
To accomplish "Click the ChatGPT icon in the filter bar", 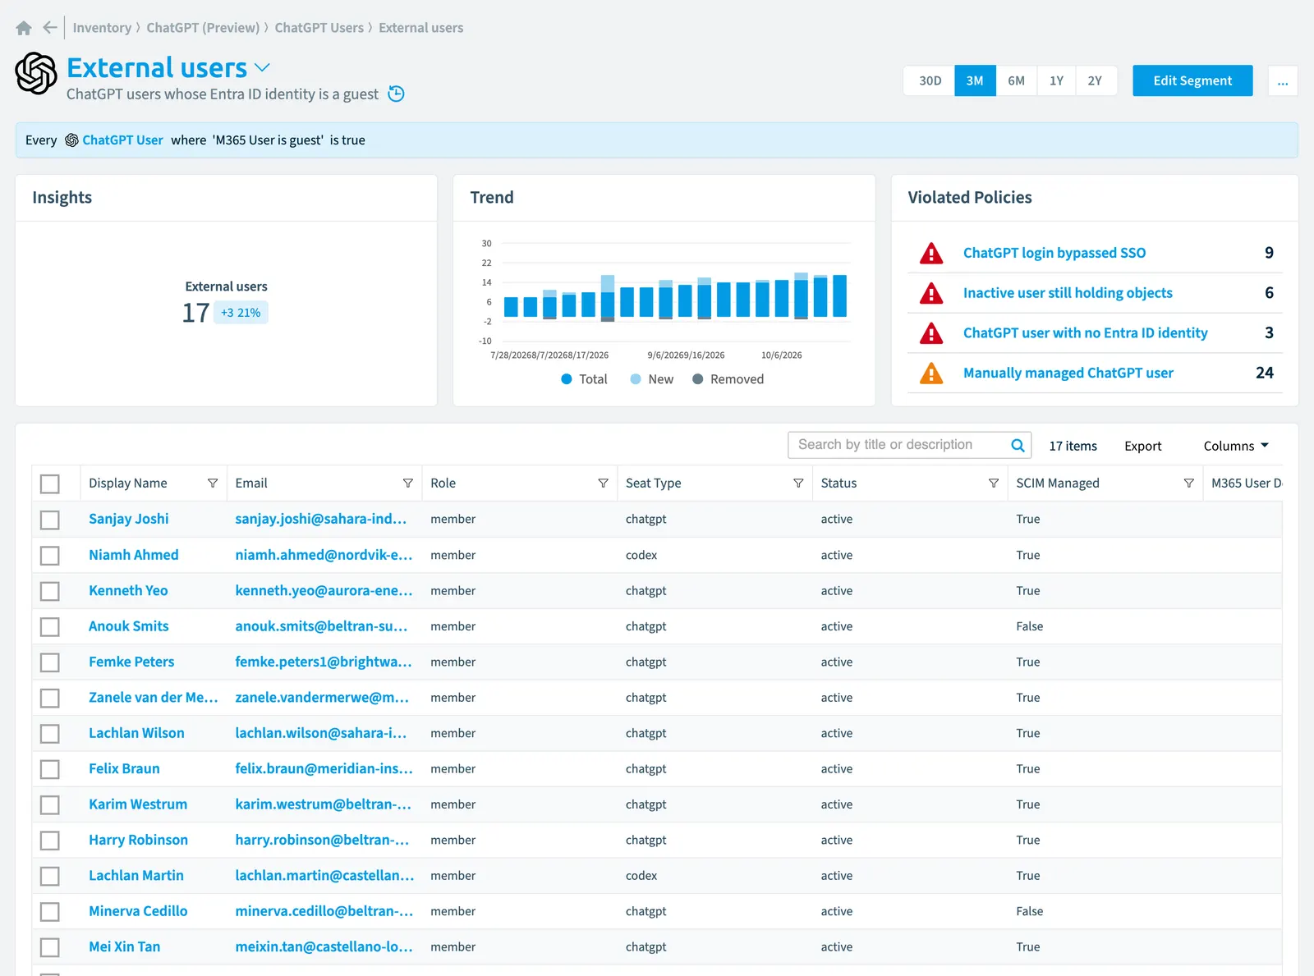I will (71, 140).
